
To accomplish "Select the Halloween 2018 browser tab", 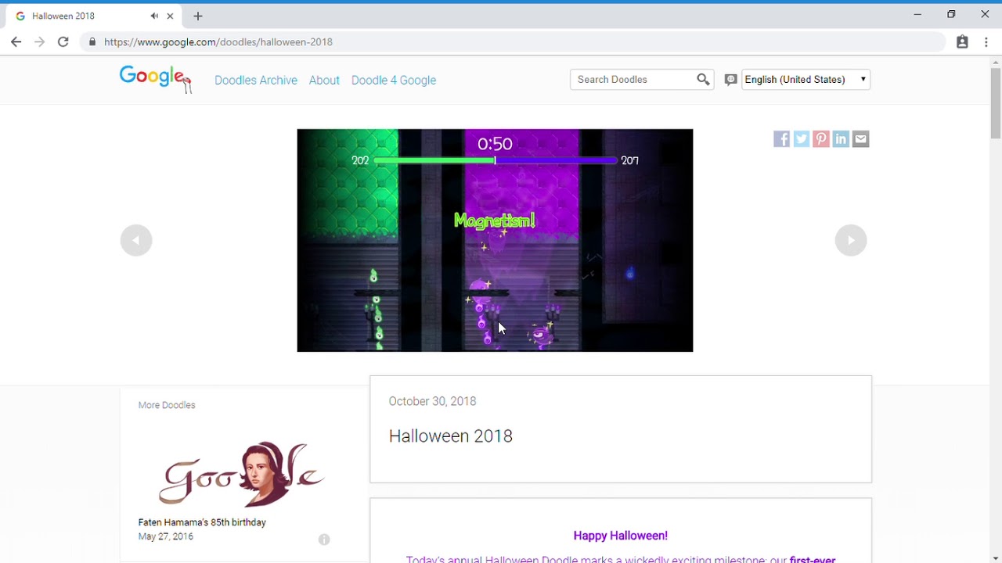I will pos(92,16).
